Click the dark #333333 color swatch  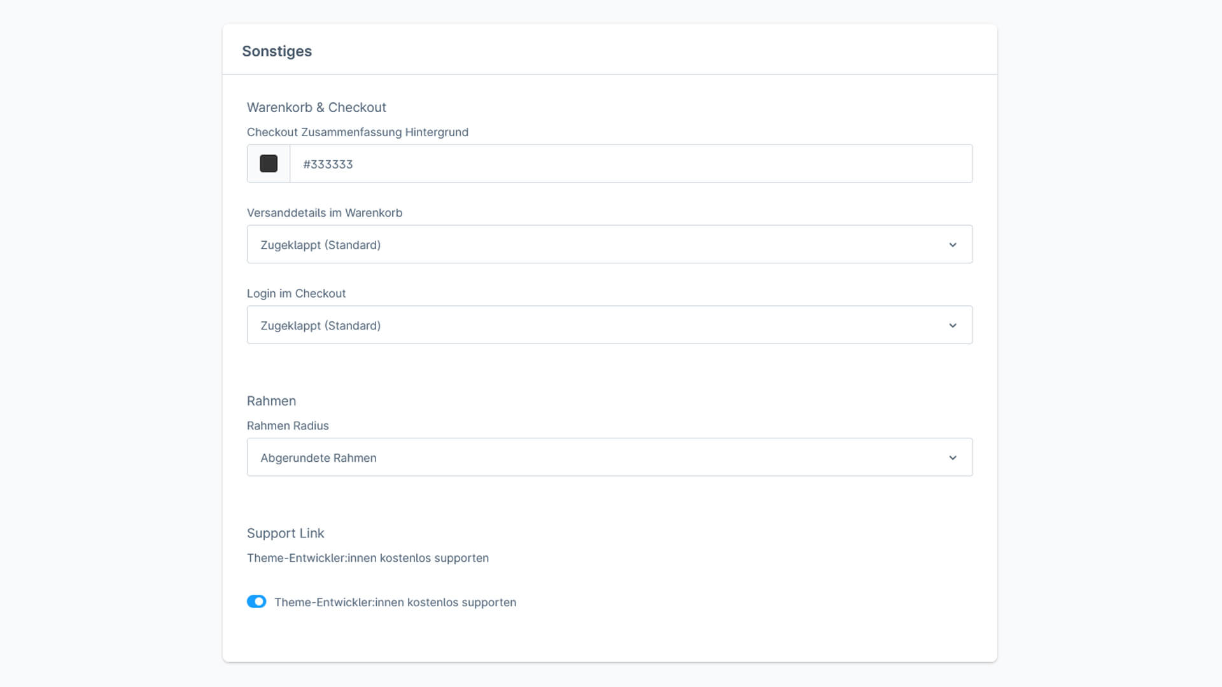tap(269, 163)
